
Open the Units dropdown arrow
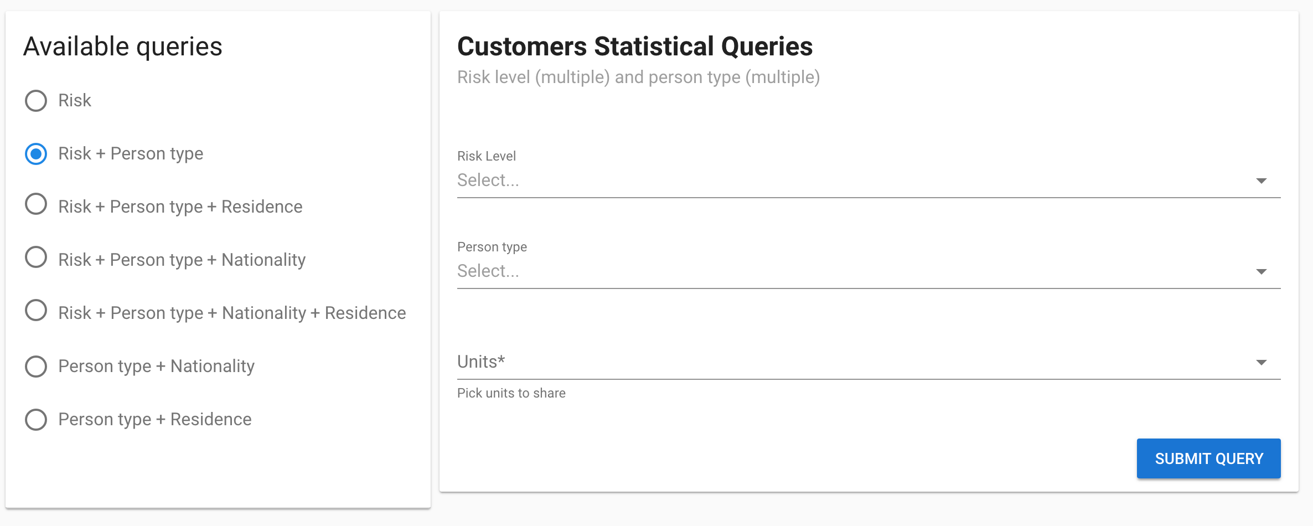click(1261, 363)
